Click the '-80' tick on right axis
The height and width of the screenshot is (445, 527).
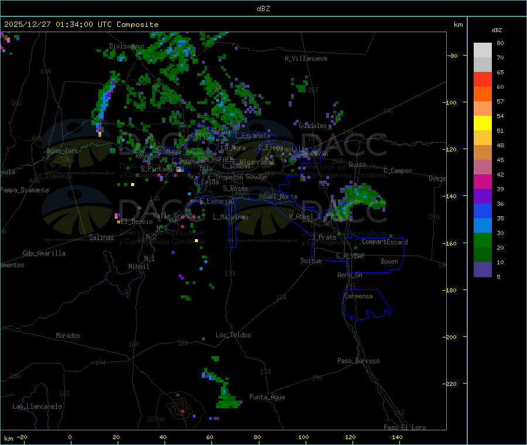point(453,56)
